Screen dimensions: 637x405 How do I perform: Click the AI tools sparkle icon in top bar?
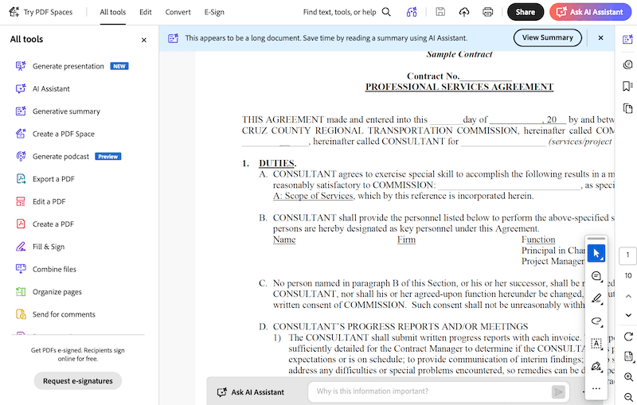point(412,12)
